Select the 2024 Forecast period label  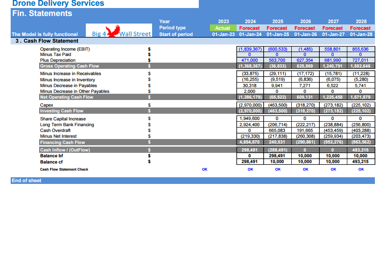pyautogui.click(x=249, y=28)
